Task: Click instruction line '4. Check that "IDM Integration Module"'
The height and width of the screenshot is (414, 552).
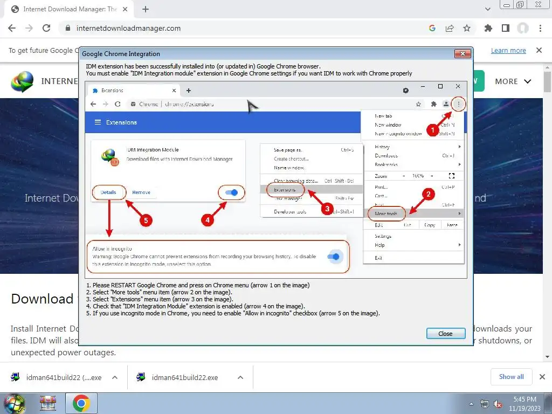Action: [x=195, y=306]
